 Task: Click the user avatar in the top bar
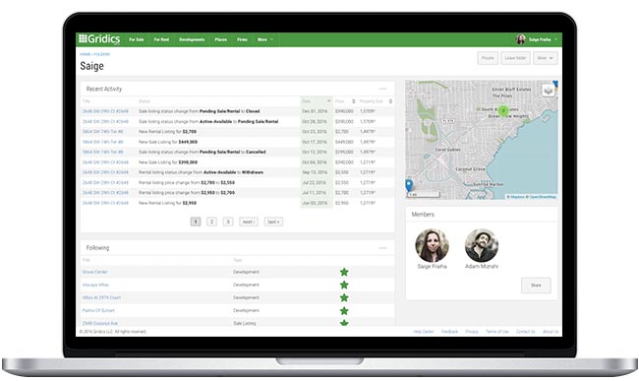point(520,39)
